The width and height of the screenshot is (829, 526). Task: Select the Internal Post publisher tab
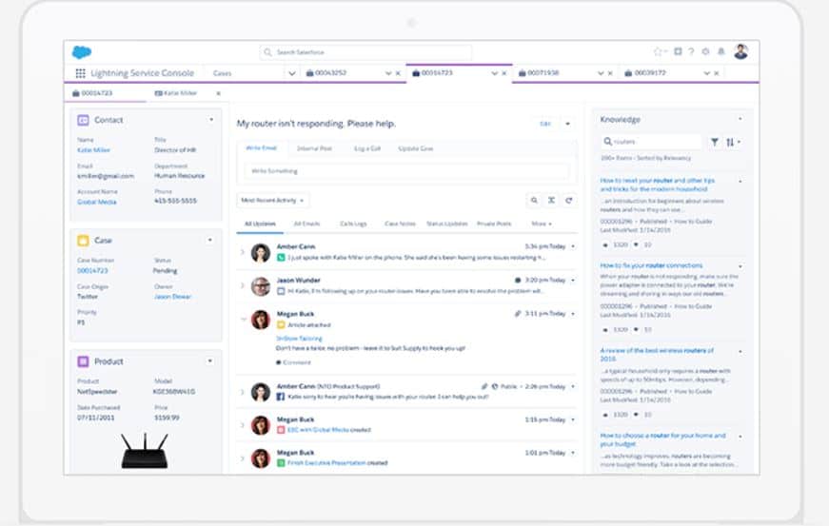click(x=315, y=148)
